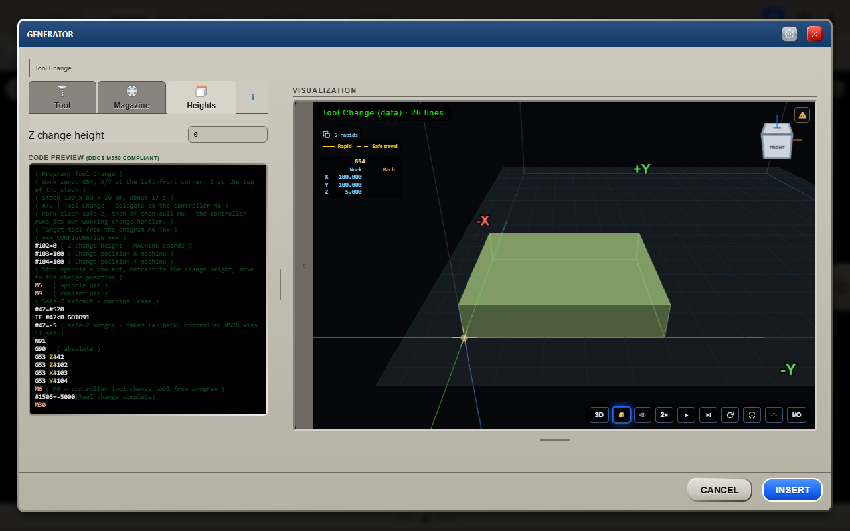The height and width of the screenshot is (531, 850).
Task: Open the info tab with the i icon
Action: pos(252,97)
